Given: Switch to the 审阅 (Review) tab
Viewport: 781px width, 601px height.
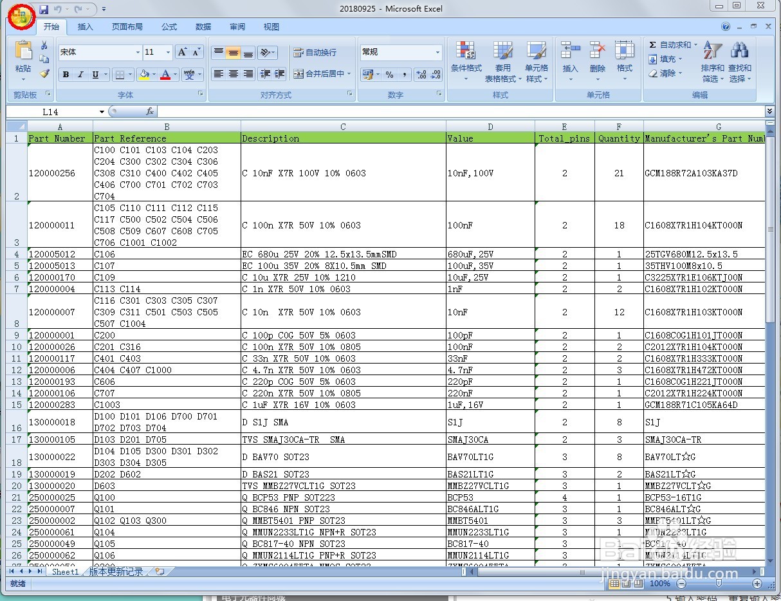Looking at the screenshot, I should pyautogui.click(x=237, y=27).
